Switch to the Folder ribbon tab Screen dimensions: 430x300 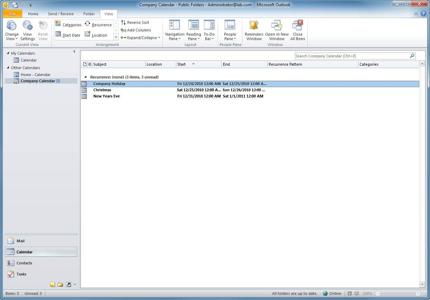pyautogui.click(x=89, y=14)
